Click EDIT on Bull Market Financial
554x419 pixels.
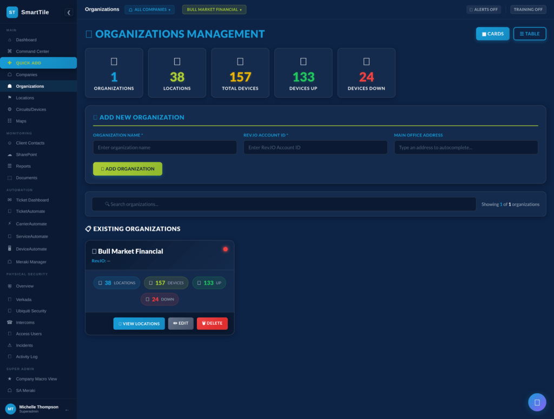(181, 324)
